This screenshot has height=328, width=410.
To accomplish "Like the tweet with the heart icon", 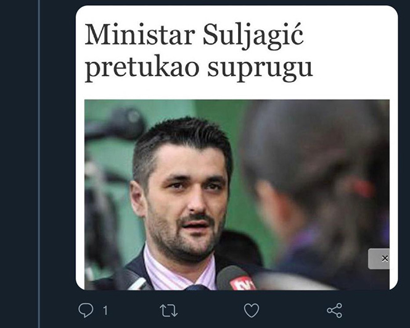I will (252, 311).
